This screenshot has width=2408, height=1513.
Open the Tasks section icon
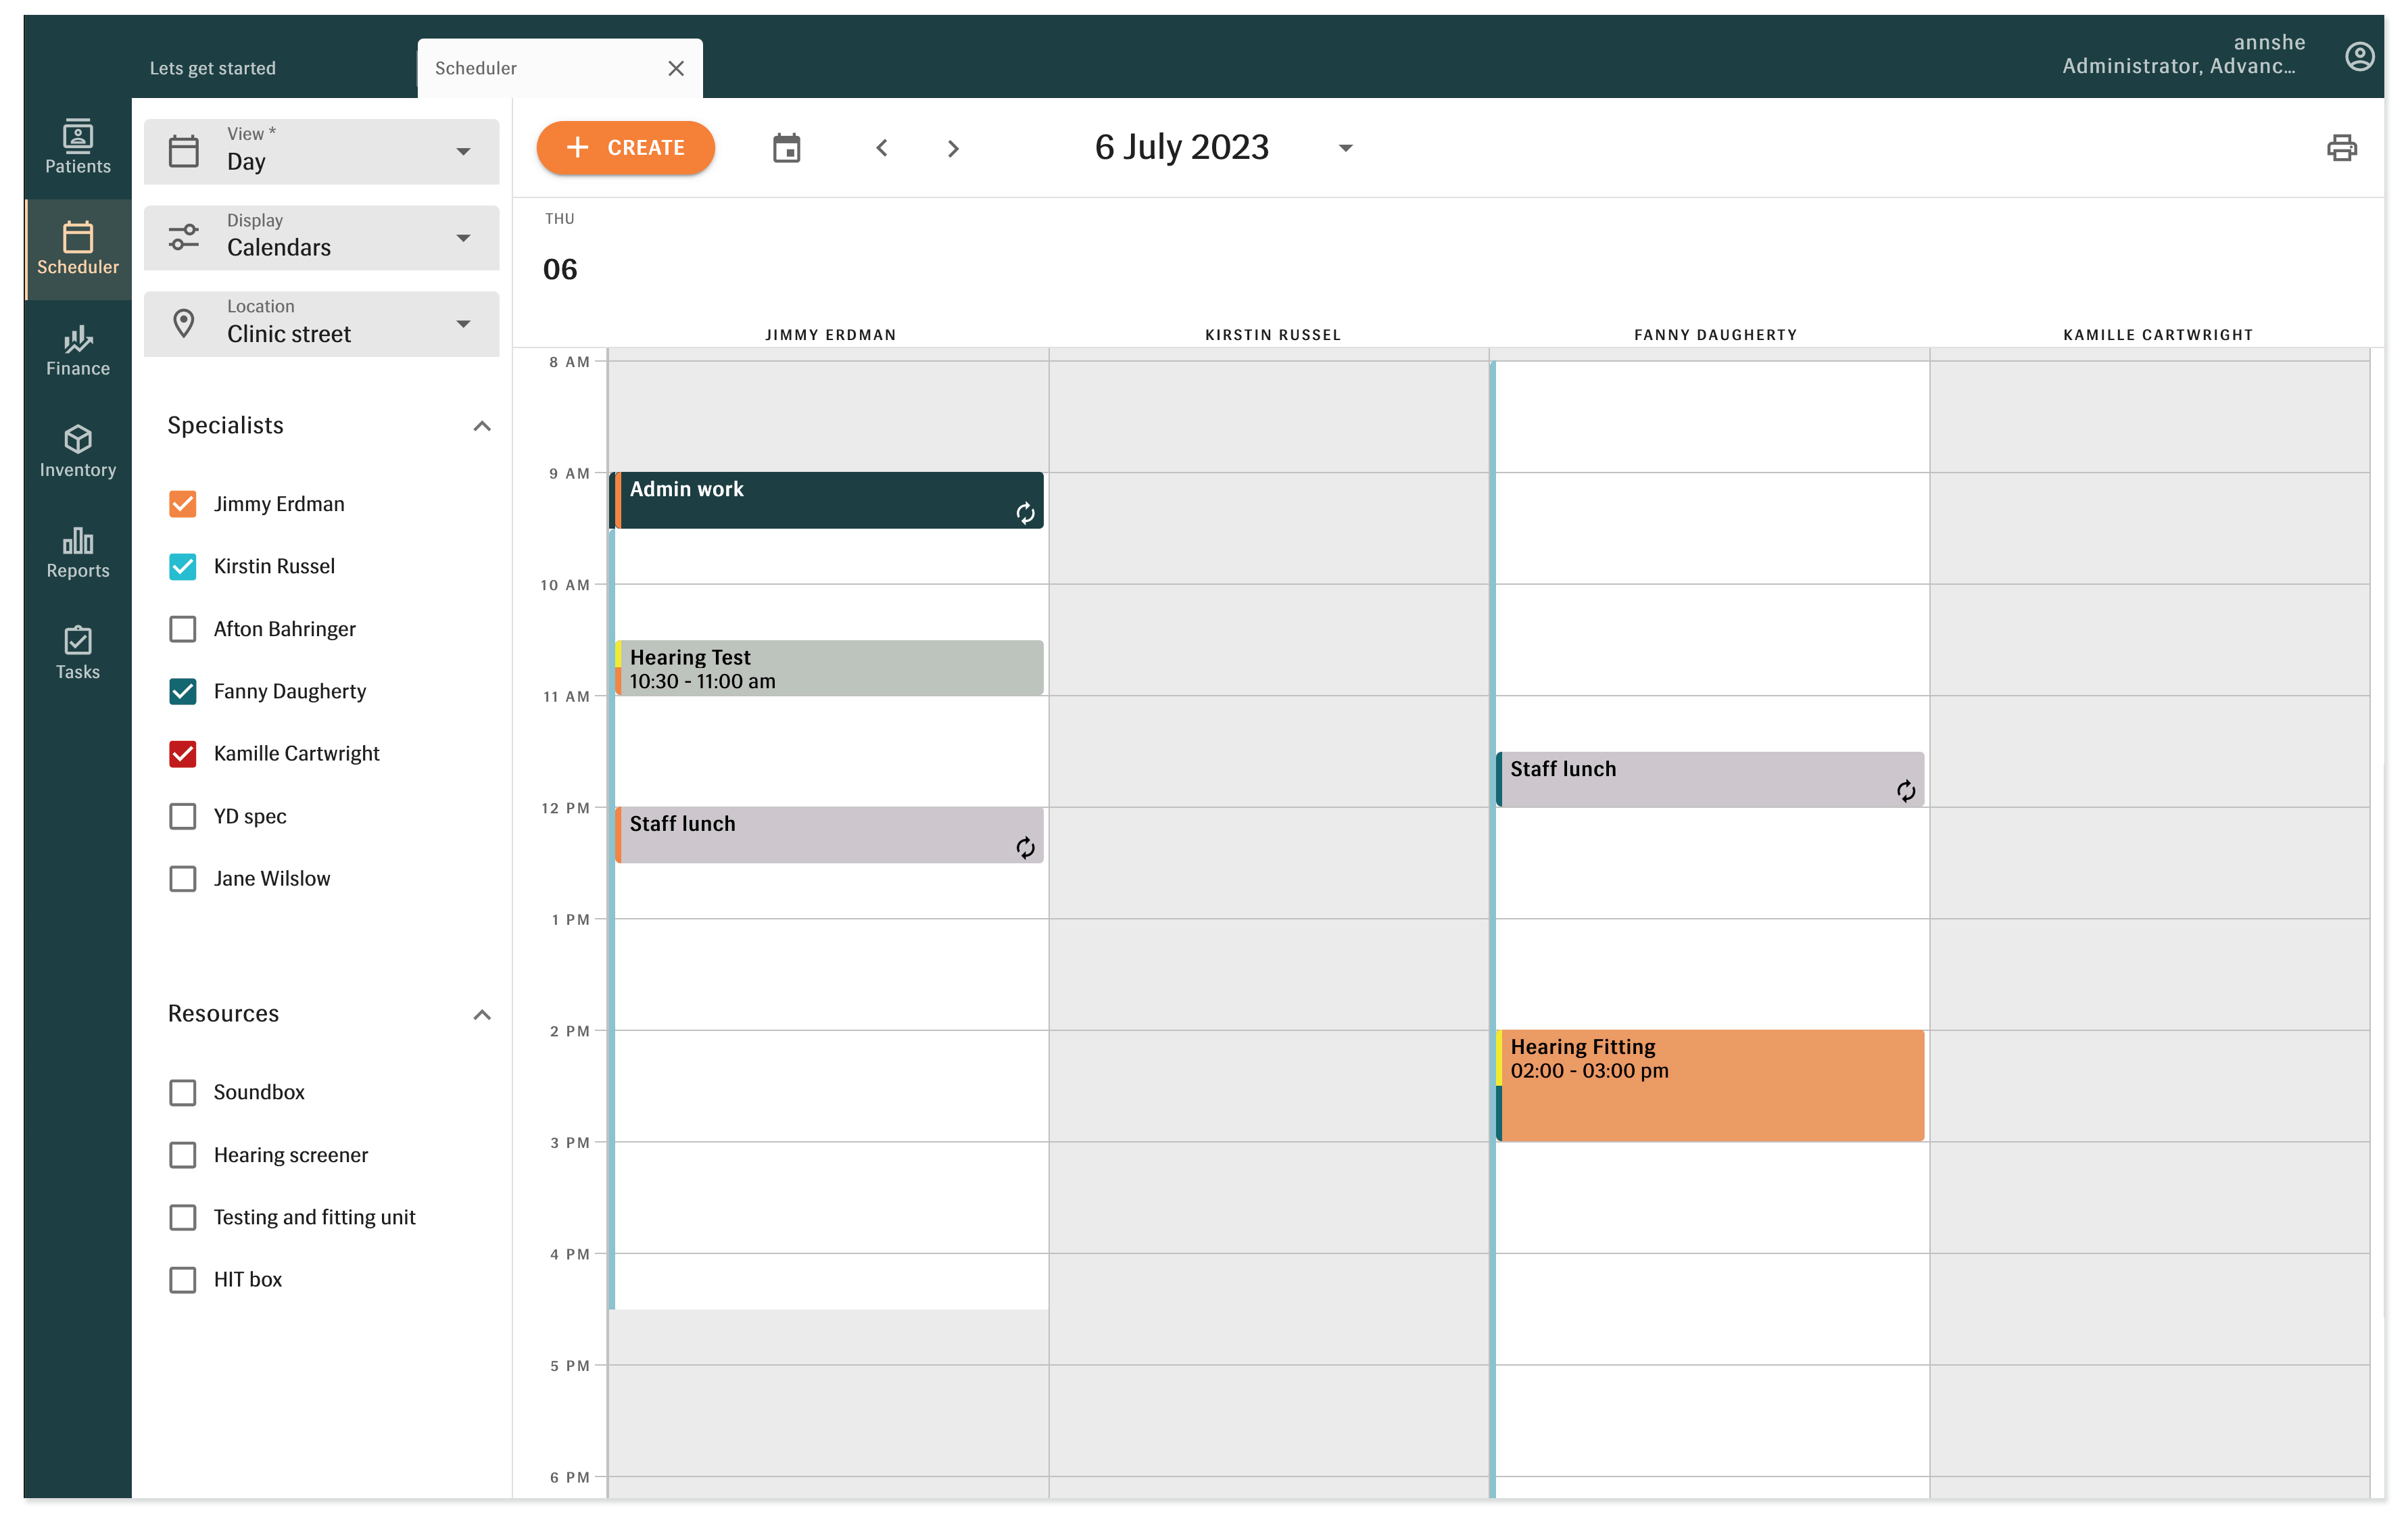[78, 652]
